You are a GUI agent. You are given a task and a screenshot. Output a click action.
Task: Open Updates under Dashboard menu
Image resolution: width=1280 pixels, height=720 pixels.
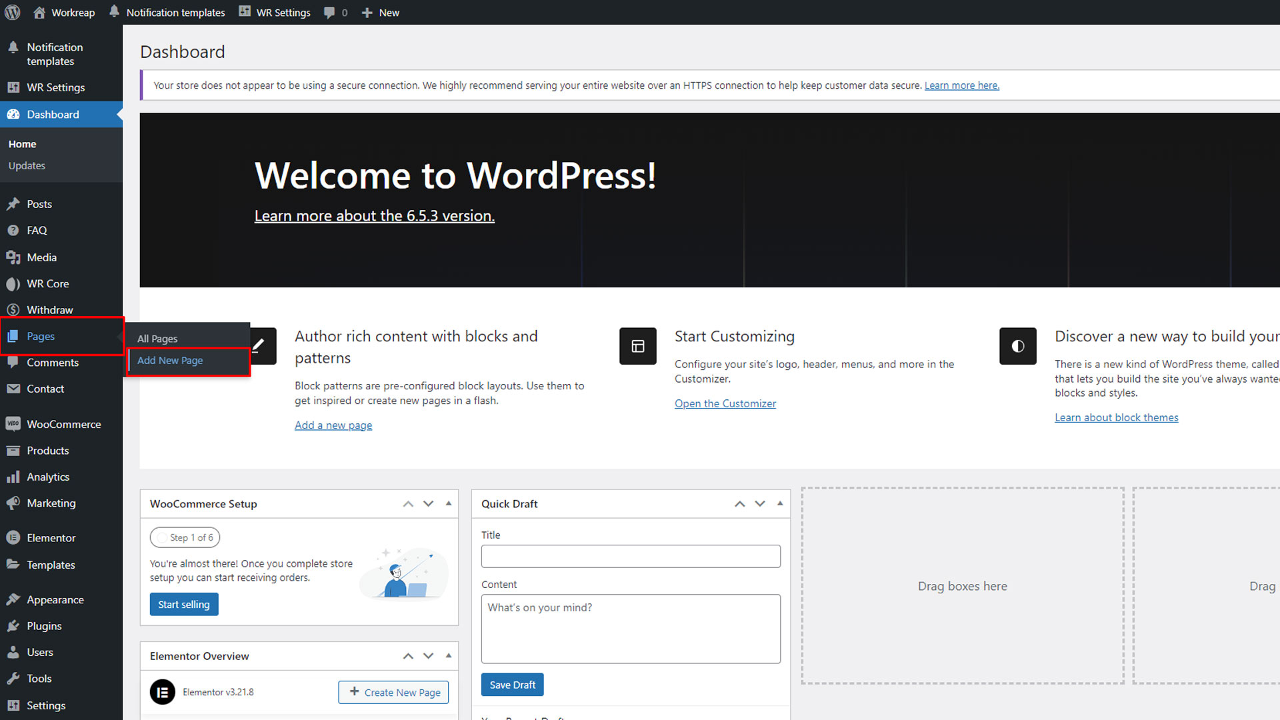pyautogui.click(x=27, y=166)
